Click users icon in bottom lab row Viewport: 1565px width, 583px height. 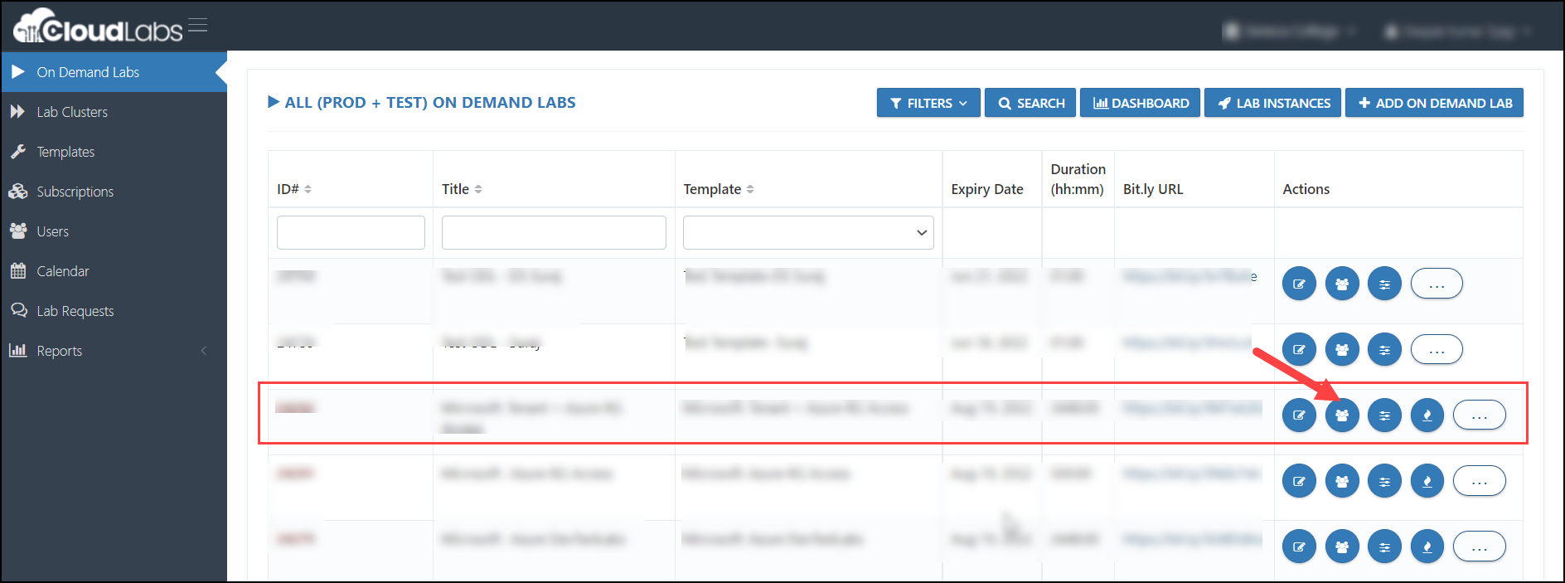[x=1342, y=547]
